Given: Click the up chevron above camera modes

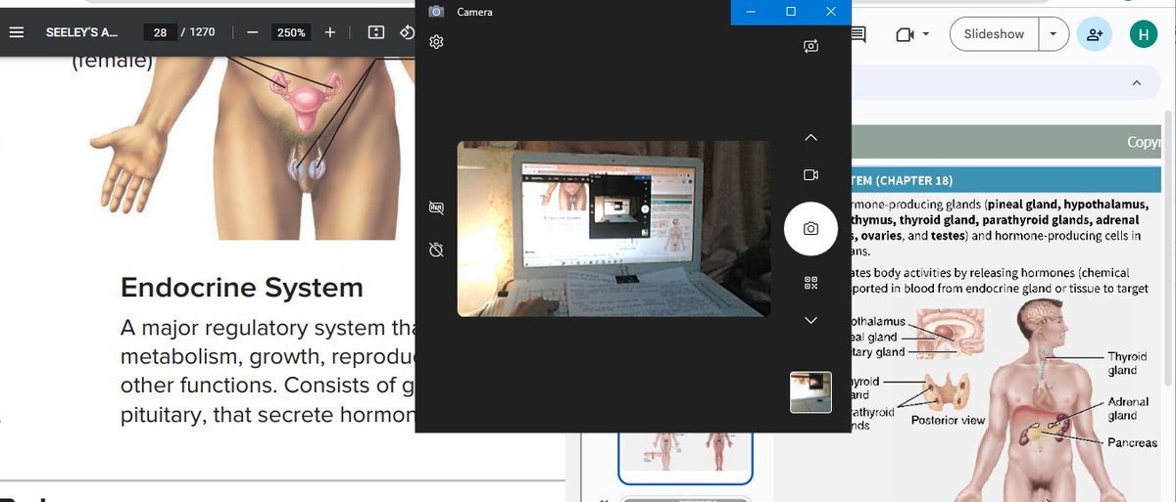Looking at the screenshot, I should point(810,137).
